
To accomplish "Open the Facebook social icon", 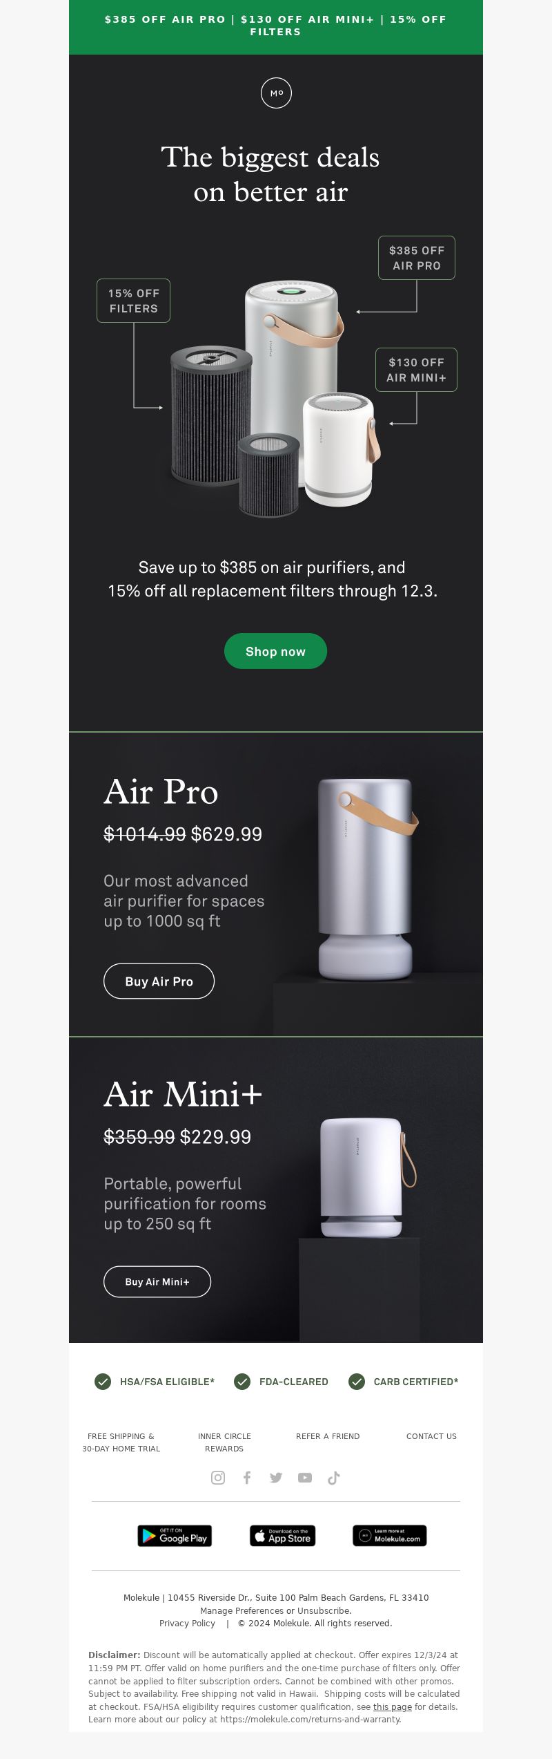I will (247, 1477).
